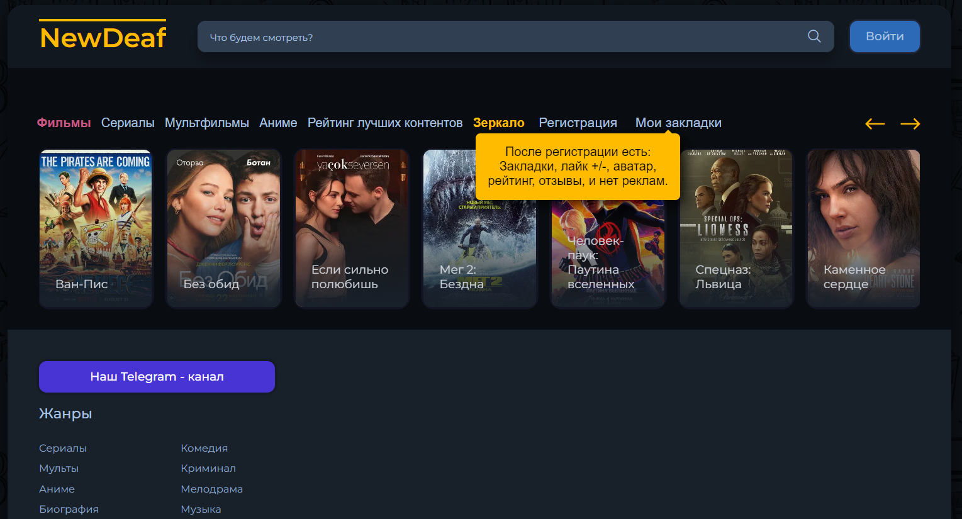Open the Спецназ: Львица poster
The width and height of the screenshot is (962, 519).
[735, 228]
